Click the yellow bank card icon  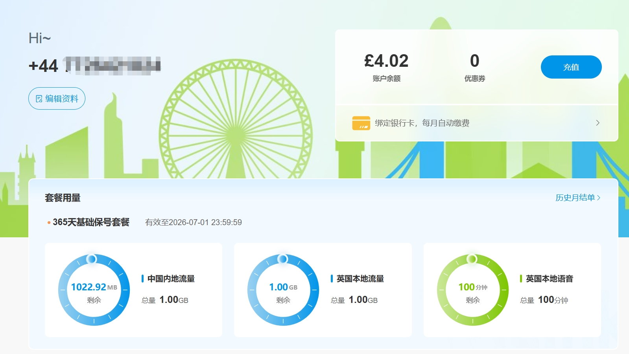pos(361,123)
